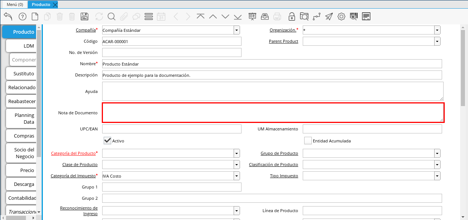This screenshot has height=220, width=468.
Task: Click the Parent Product label link
Action: tap(283, 41)
